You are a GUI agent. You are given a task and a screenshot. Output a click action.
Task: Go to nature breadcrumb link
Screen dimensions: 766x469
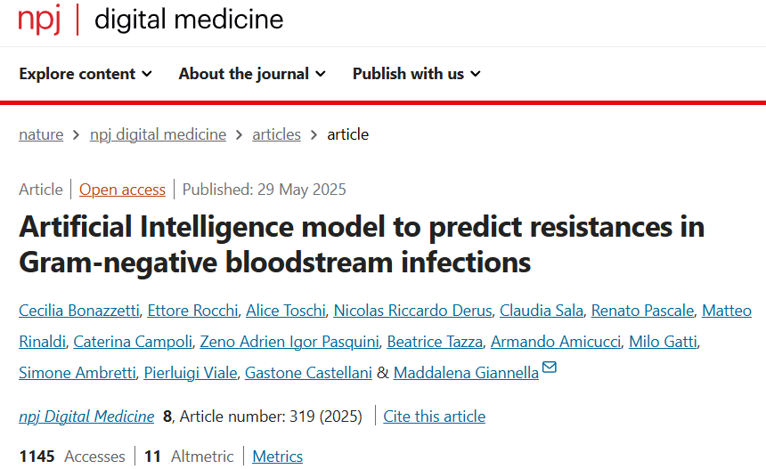pyautogui.click(x=41, y=134)
